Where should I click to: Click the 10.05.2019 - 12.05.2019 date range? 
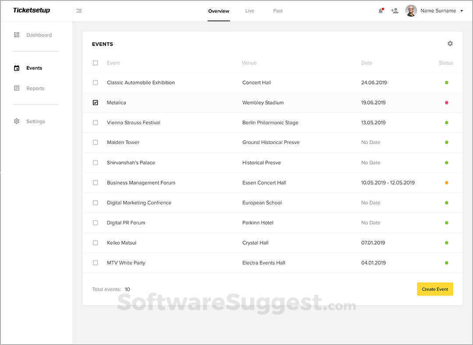388,183
